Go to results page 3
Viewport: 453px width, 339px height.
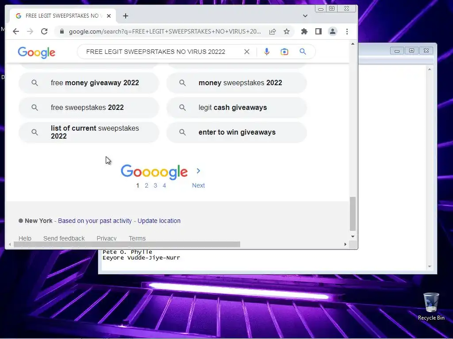click(x=155, y=185)
